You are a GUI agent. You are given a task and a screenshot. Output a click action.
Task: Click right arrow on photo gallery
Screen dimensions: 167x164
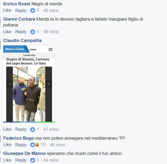click(x=48, y=84)
